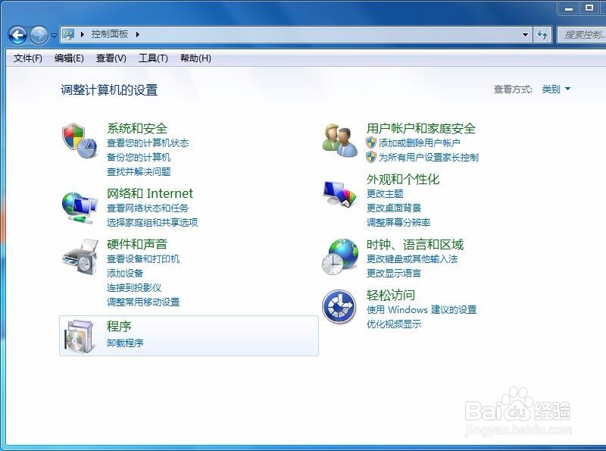
Task: Click the Clock, Language and Region clock icon
Action: 338,257
